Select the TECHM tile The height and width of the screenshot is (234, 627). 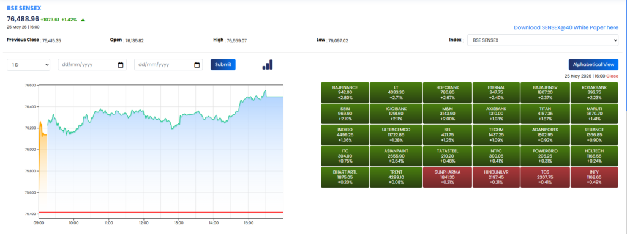click(x=496, y=135)
